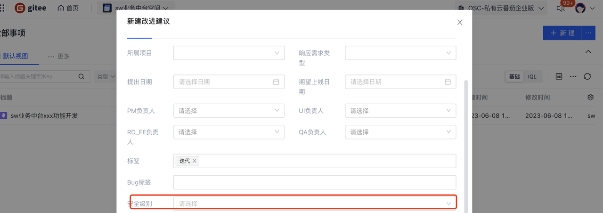Remove the 迭代 tag with its x
This screenshot has width=603, height=213.
pyautogui.click(x=194, y=161)
